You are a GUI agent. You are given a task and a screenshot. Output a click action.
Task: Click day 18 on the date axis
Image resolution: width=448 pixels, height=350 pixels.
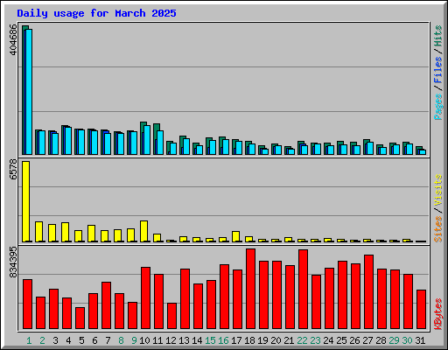click(x=249, y=340)
